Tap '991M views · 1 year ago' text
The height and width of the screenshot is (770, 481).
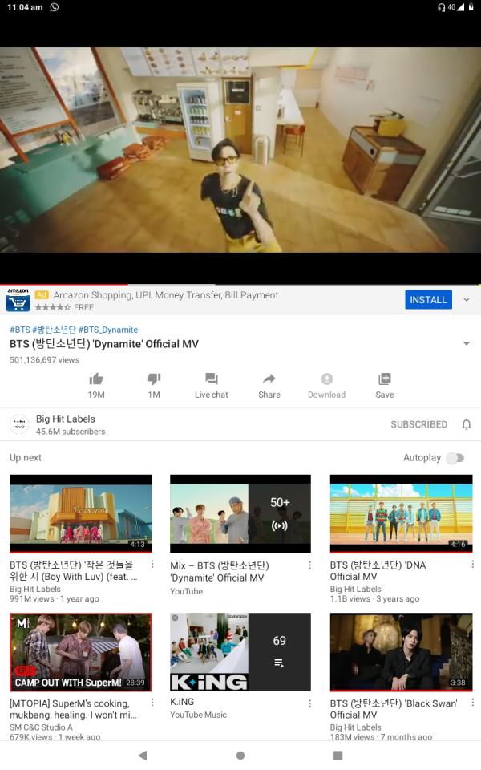[x=55, y=598]
